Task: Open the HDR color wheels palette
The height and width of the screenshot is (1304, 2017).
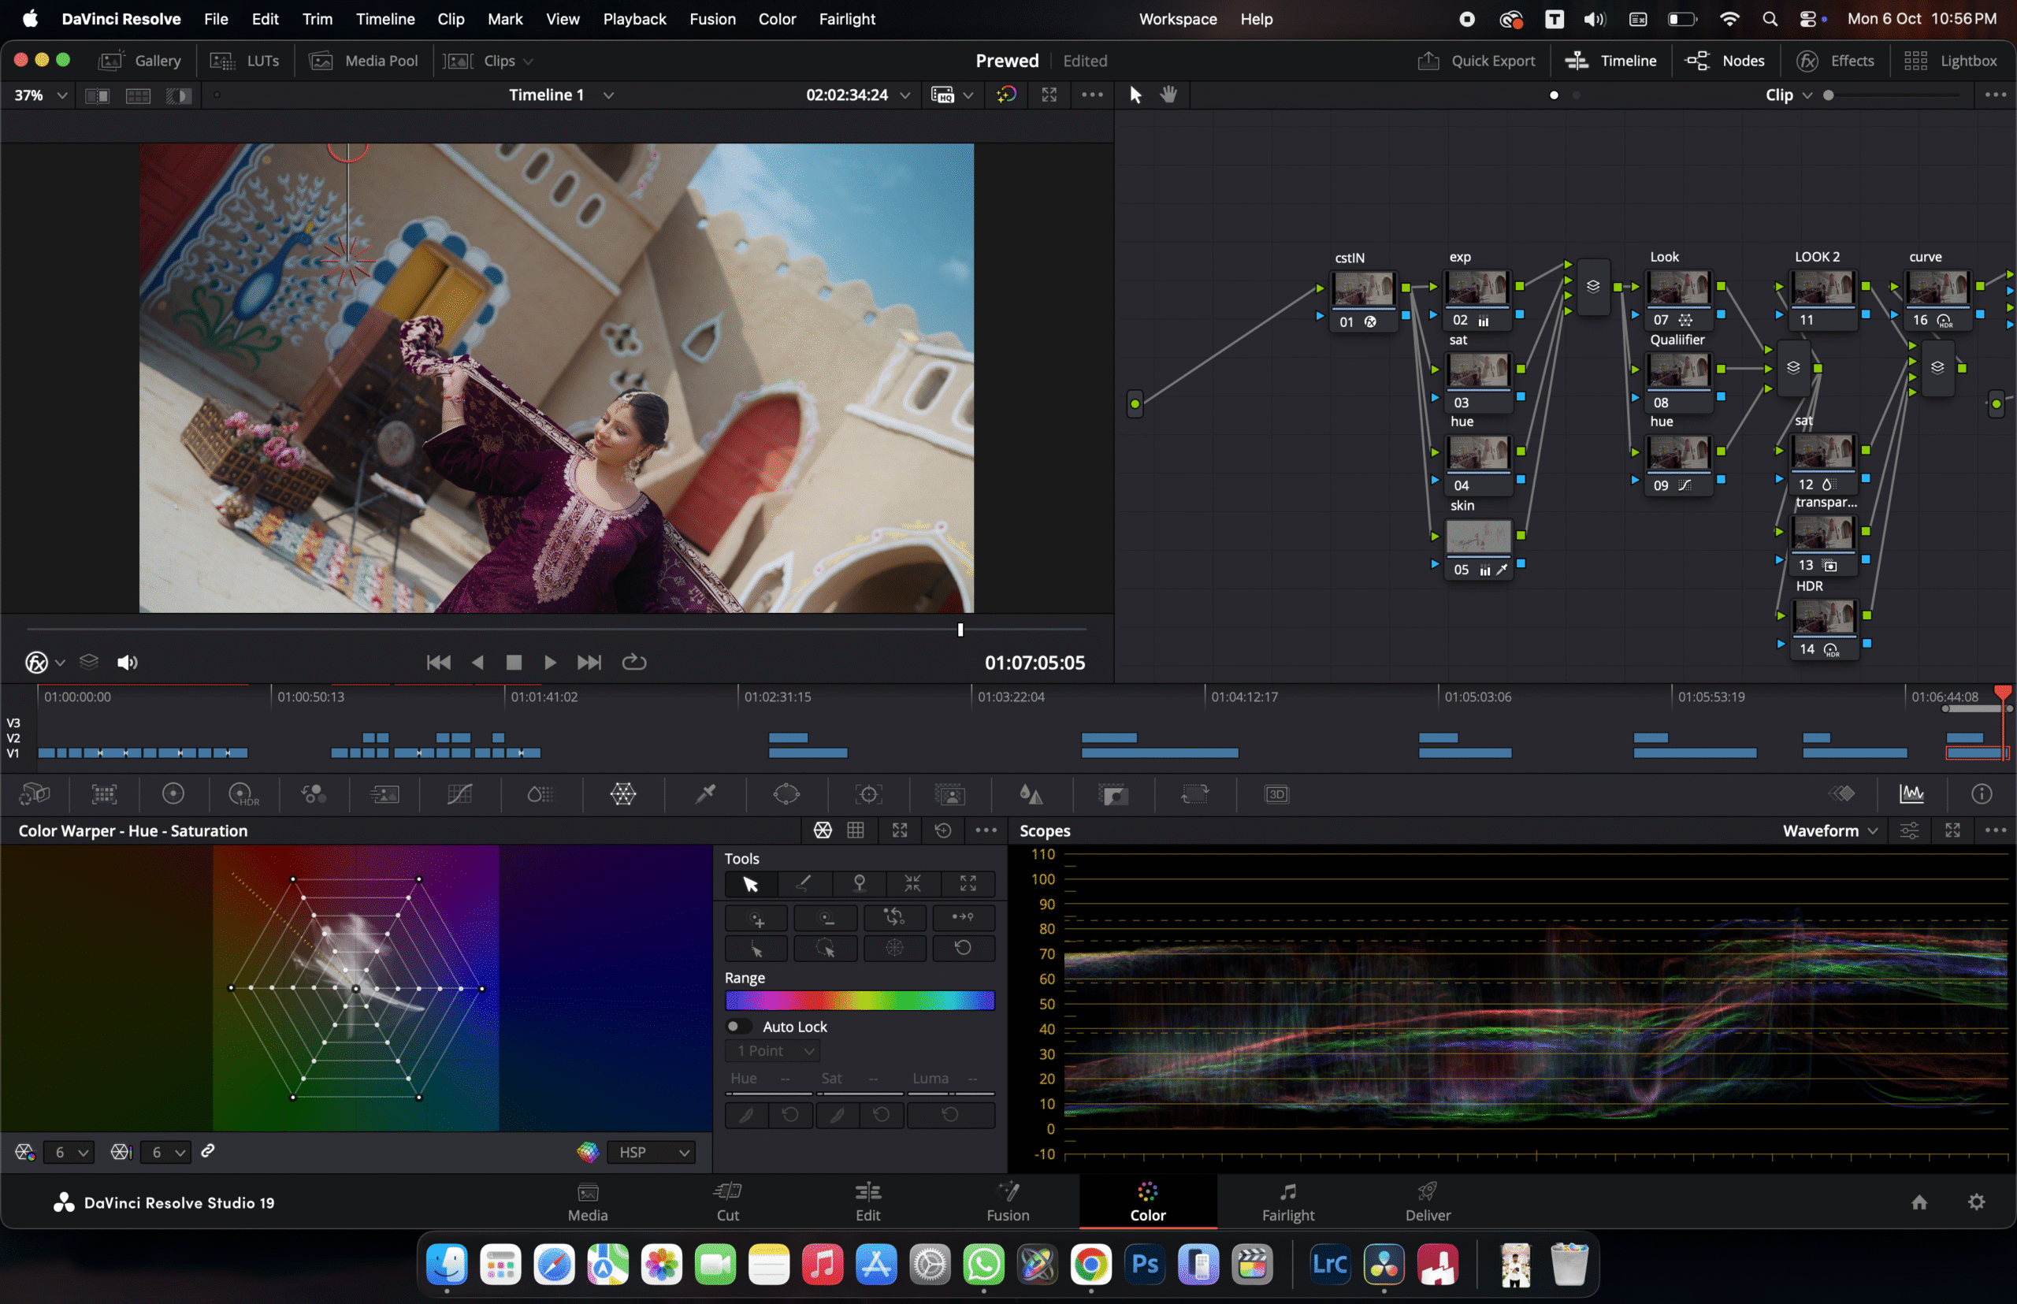Action: 243,794
